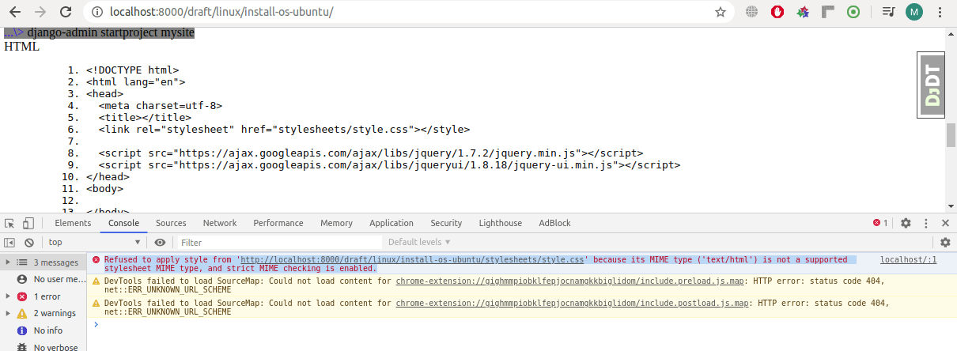Expand the 3 messages group
The image size is (957, 351).
pyautogui.click(x=43, y=262)
